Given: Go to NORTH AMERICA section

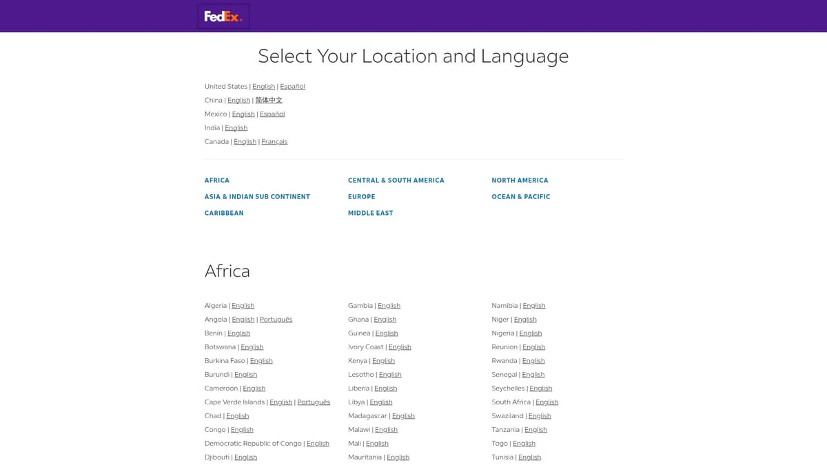Looking at the screenshot, I should point(520,180).
